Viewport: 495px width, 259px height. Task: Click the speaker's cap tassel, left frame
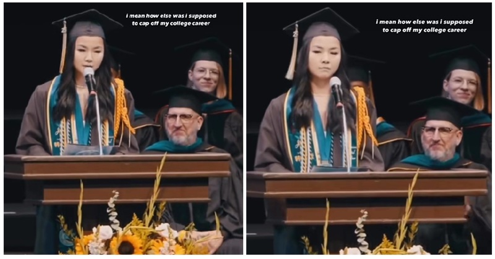tap(64, 47)
